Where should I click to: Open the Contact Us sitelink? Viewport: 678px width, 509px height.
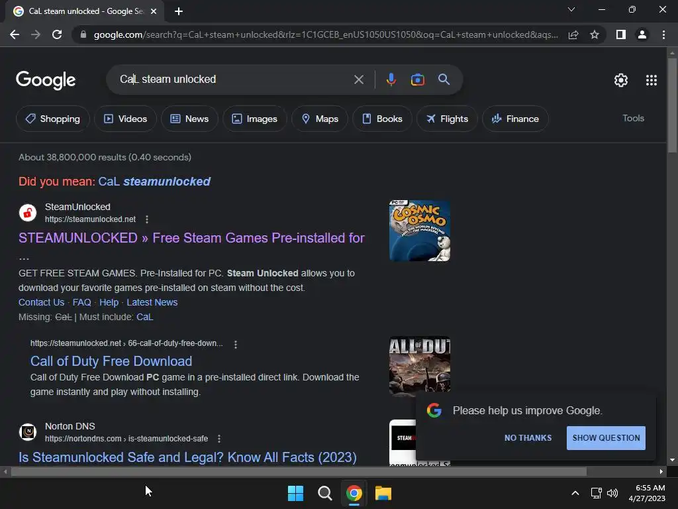[x=42, y=302]
